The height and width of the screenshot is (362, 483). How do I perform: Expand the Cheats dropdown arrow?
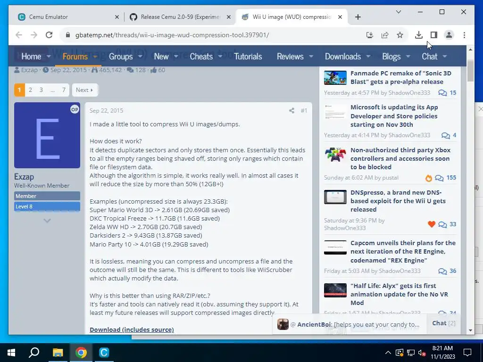tap(220, 57)
